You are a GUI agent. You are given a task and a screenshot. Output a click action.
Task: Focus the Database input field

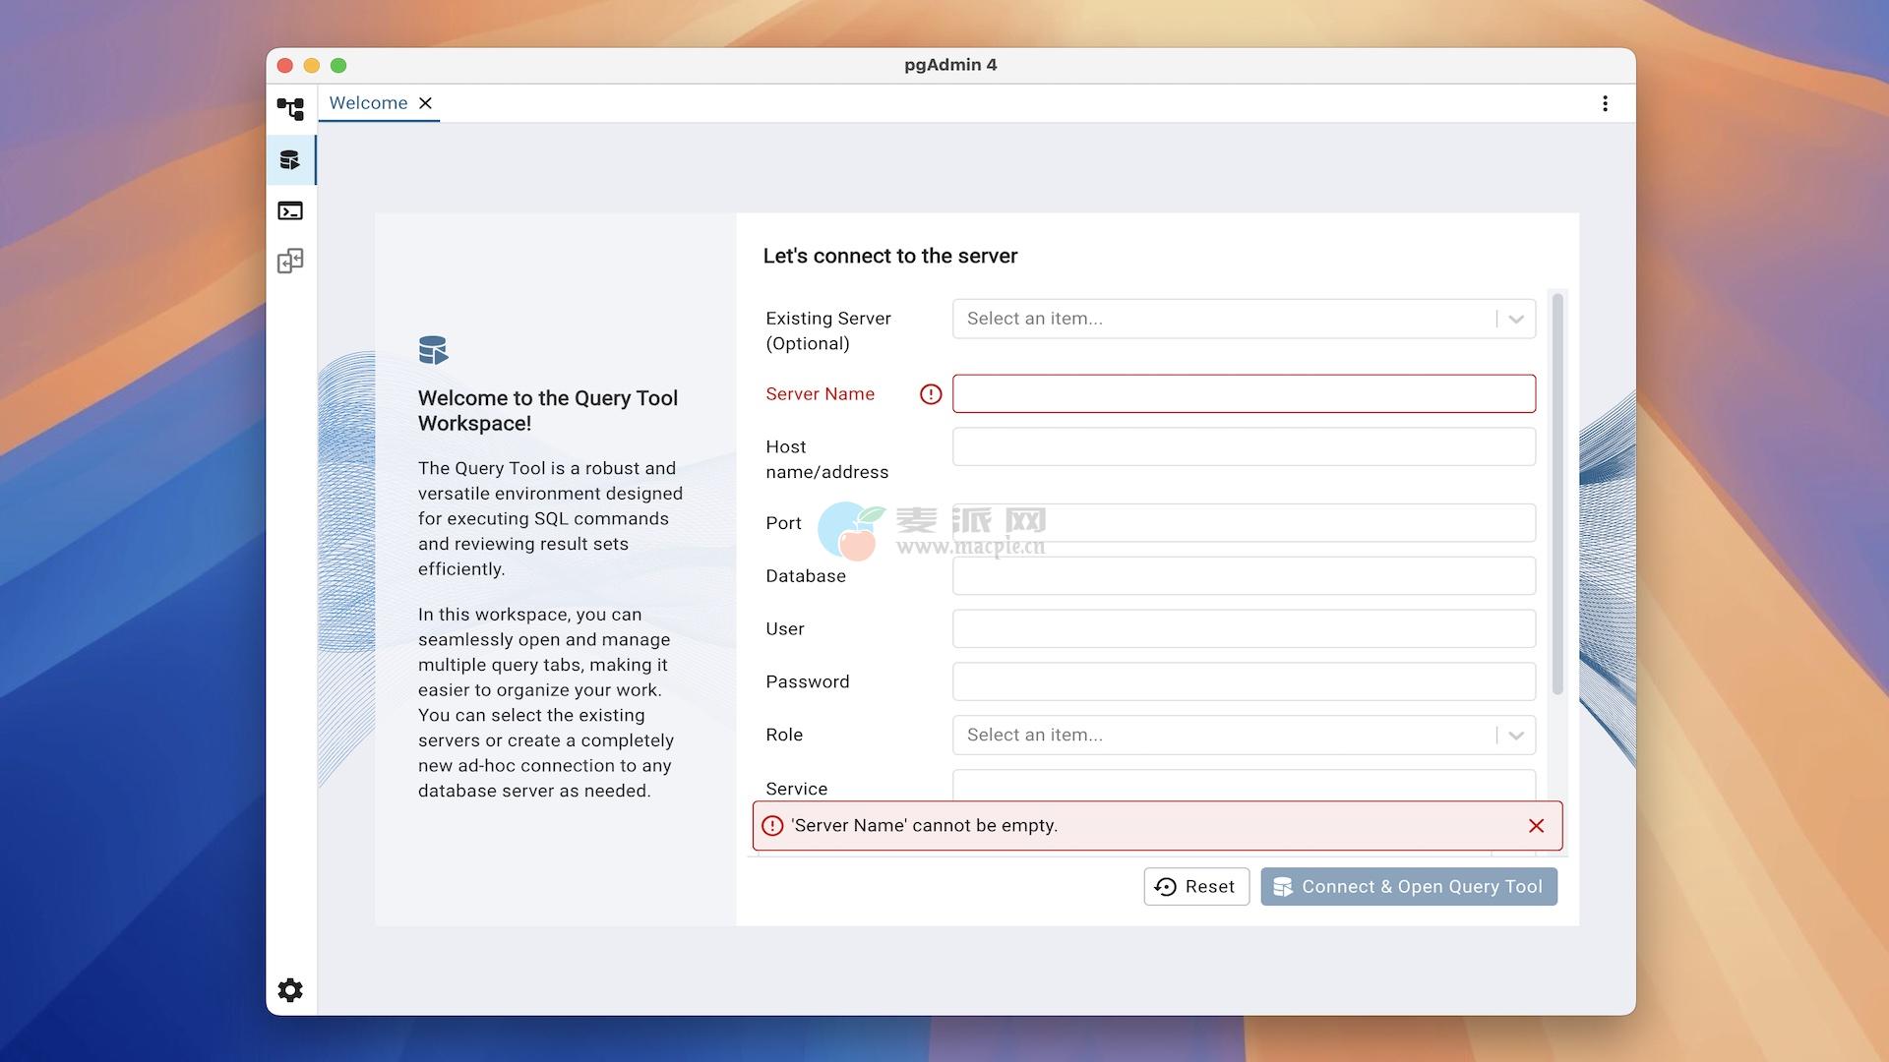pos(1244,576)
